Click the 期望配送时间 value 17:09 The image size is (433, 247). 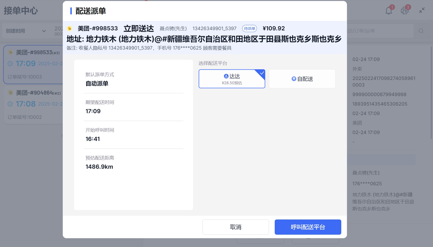coord(93,111)
